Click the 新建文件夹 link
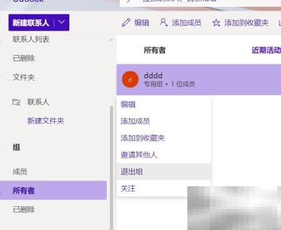The width and height of the screenshot is (281, 230). tap(46, 121)
